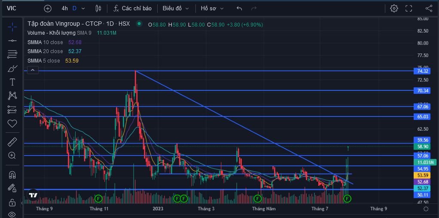
Task: Click the earnings F marker near Tháng 11
Action: 98,199
